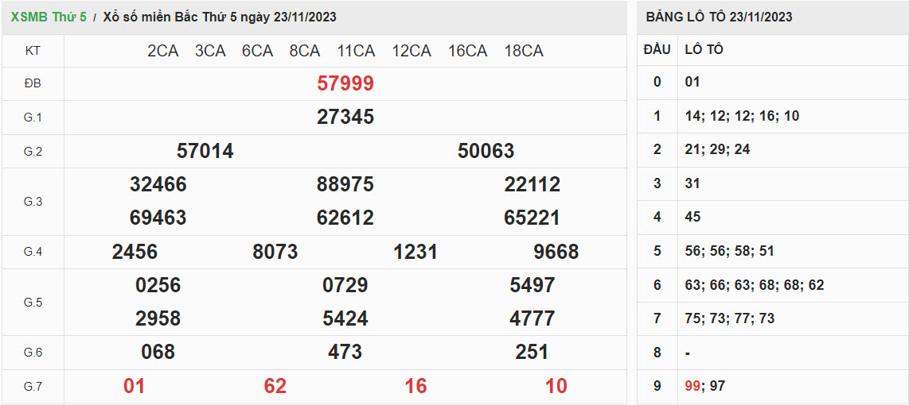Click the green "XSMB Thứ 5" link
The image size is (909, 405).
click(49, 17)
